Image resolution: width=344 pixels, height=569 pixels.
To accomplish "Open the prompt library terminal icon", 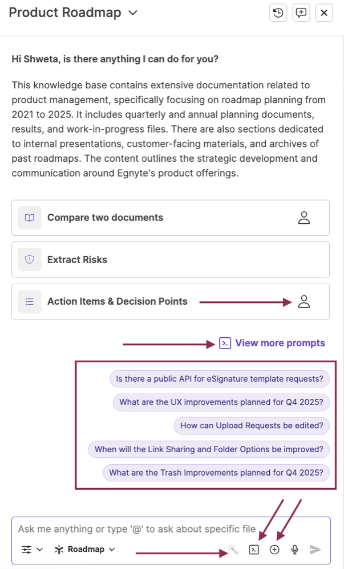I will pyautogui.click(x=254, y=549).
